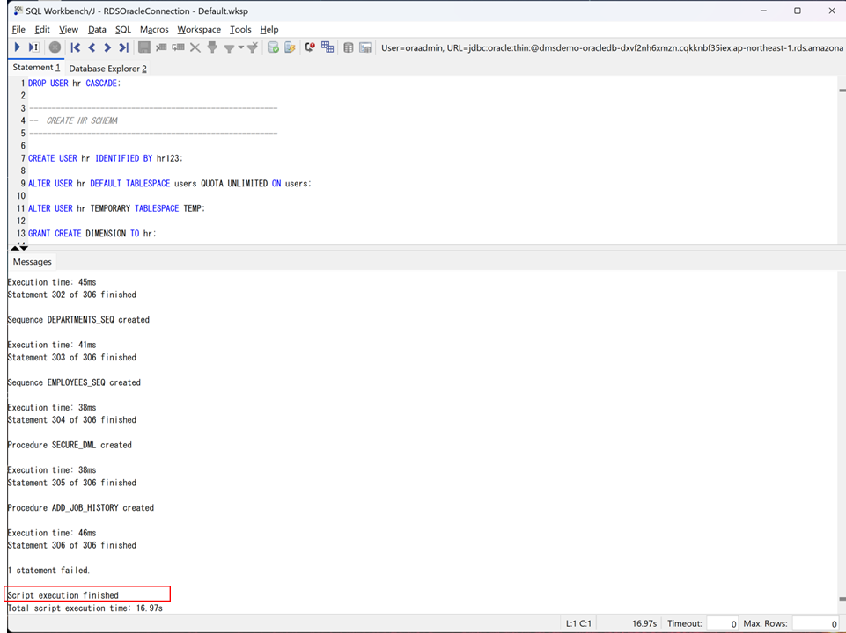The height and width of the screenshot is (633, 846).
Task: Click the Filter funnel icon
Action: point(229,48)
